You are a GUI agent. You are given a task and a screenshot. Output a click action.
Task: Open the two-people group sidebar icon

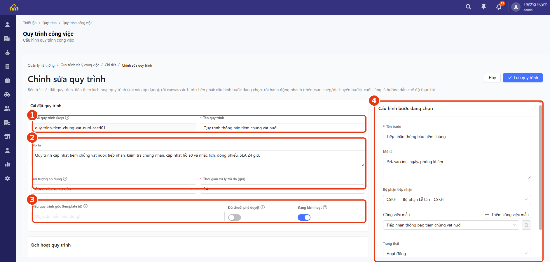8,109
